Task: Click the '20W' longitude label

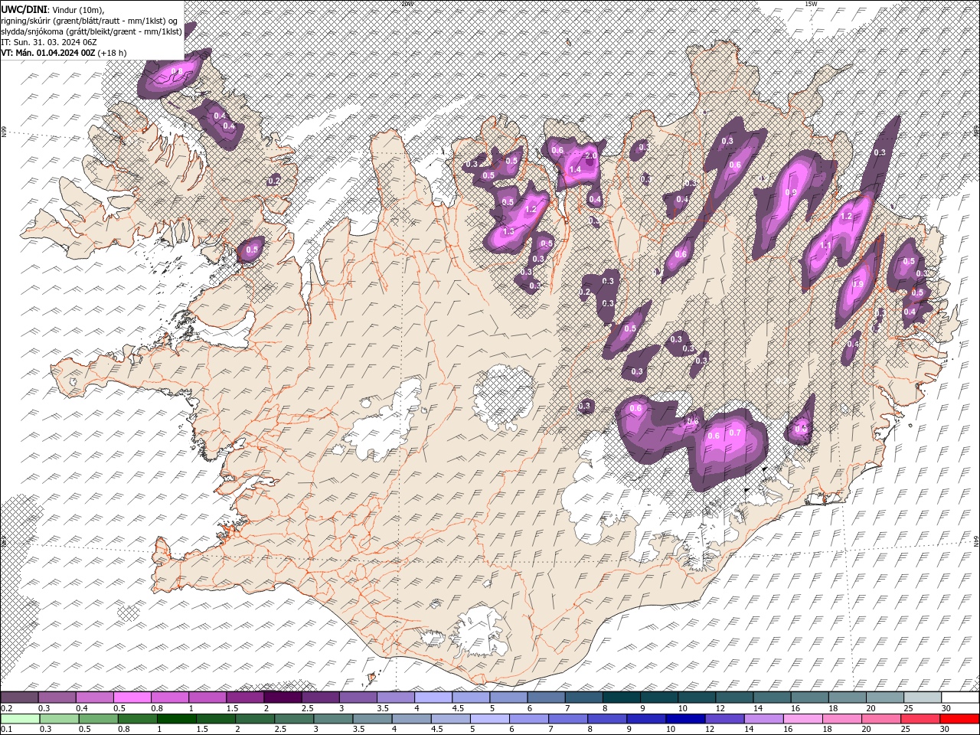Action: 407,4
